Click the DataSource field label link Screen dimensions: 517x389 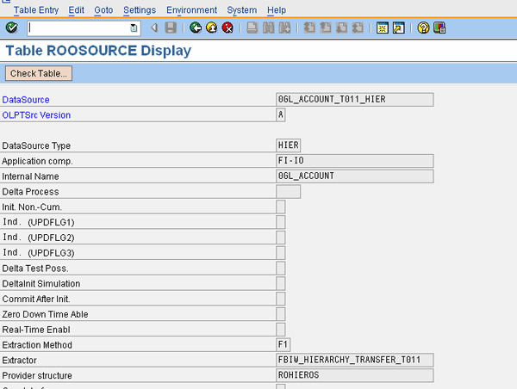point(26,100)
